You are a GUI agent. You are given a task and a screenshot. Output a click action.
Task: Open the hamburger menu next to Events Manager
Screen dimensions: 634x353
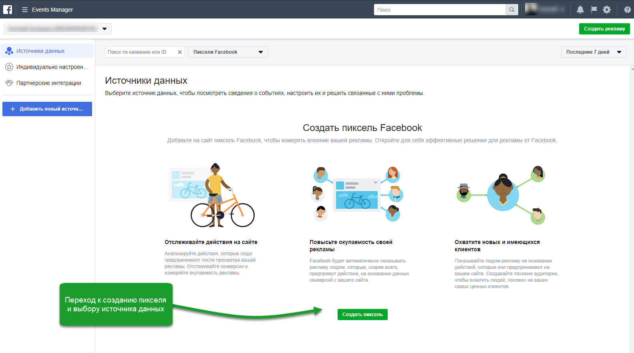pyautogui.click(x=25, y=10)
